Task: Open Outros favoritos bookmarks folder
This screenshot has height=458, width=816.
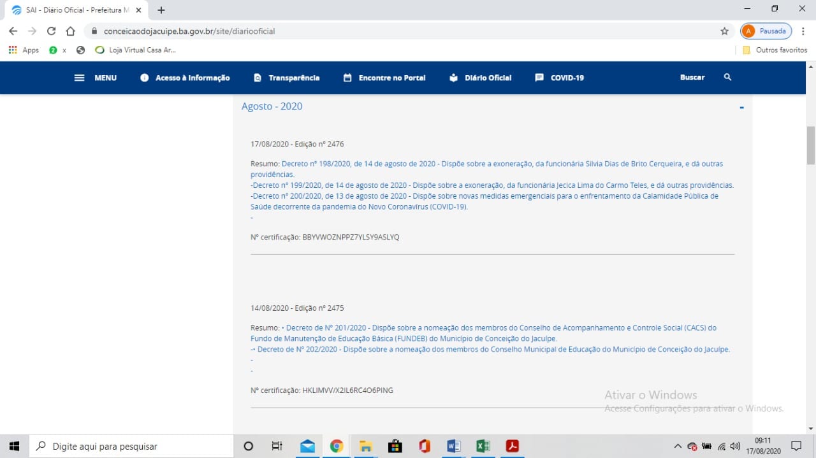Action: [x=775, y=50]
